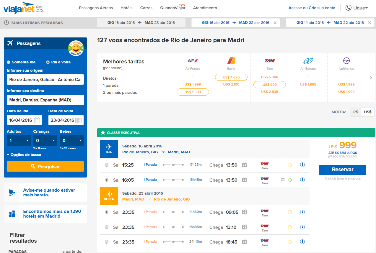Image resolution: width=376 pixels, height=253 pixels.
Task: Select the 15:25 outbound flight
Action: click(107, 165)
